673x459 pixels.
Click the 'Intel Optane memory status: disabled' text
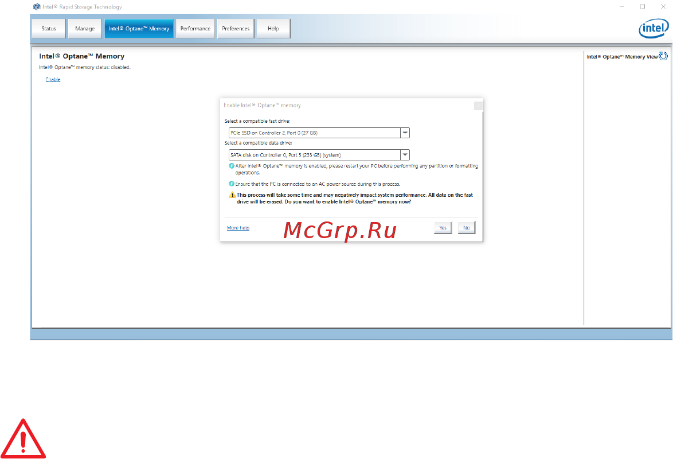click(84, 68)
